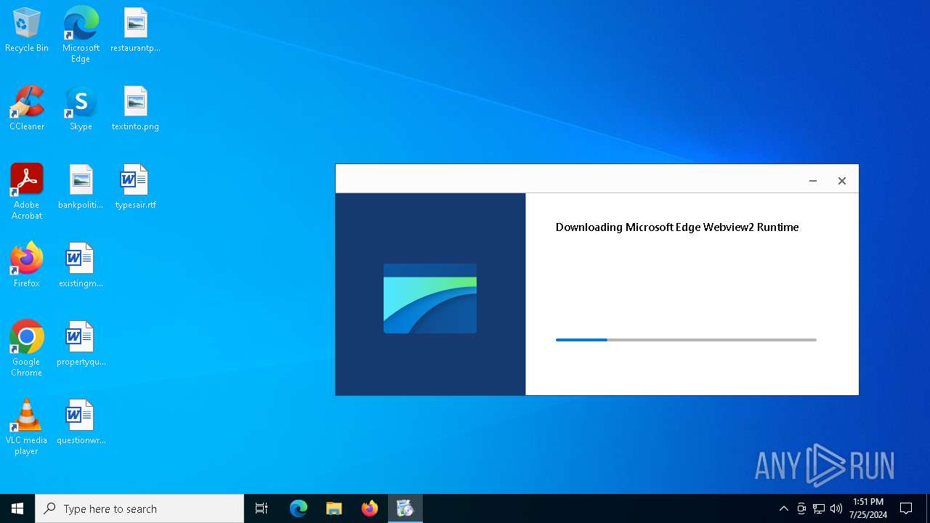Screen dimensions: 930x523
Task: Select the Google Chrome desktop shortcut
Action: point(27,349)
